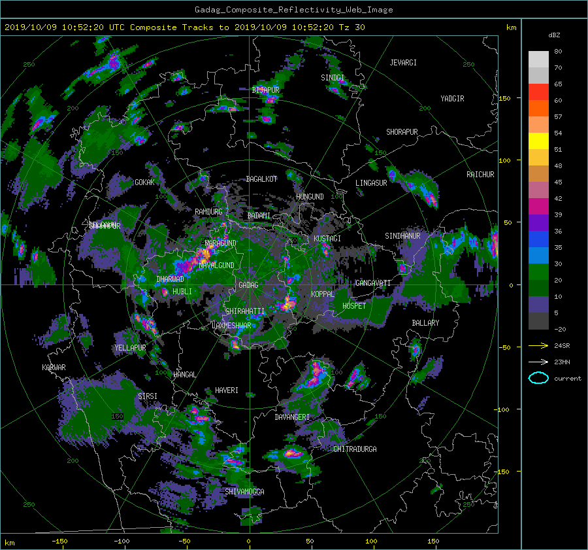Click the GANGAVATI city label
The height and width of the screenshot is (550, 588).
373,283
